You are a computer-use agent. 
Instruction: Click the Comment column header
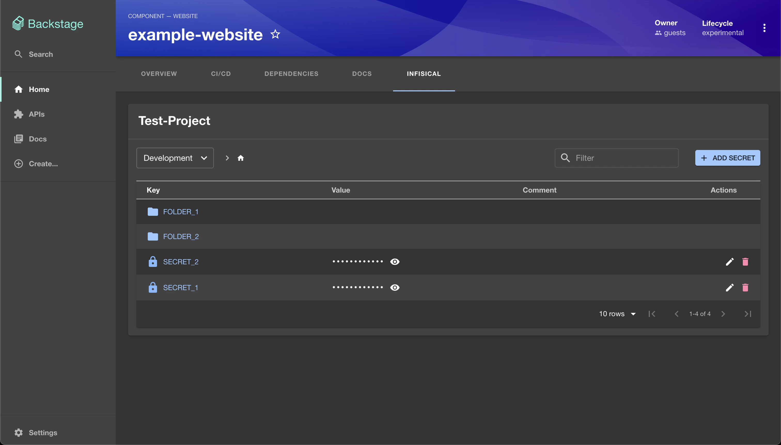[x=540, y=190]
